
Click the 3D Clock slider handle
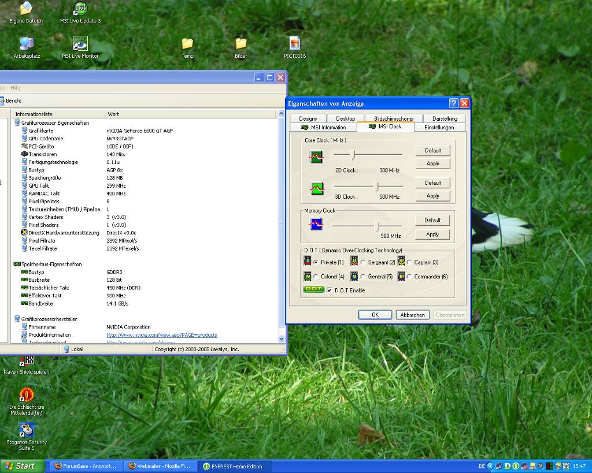376,187
